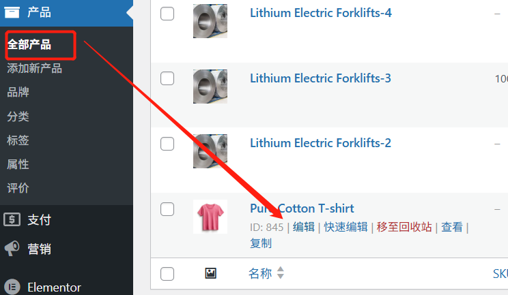508x295 pixels.
Task: Go to 添加新产品 in the sidebar
Action: click(x=34, y=68)
